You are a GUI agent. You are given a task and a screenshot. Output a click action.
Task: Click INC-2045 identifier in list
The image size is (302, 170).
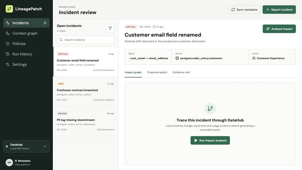pos(62,100)
